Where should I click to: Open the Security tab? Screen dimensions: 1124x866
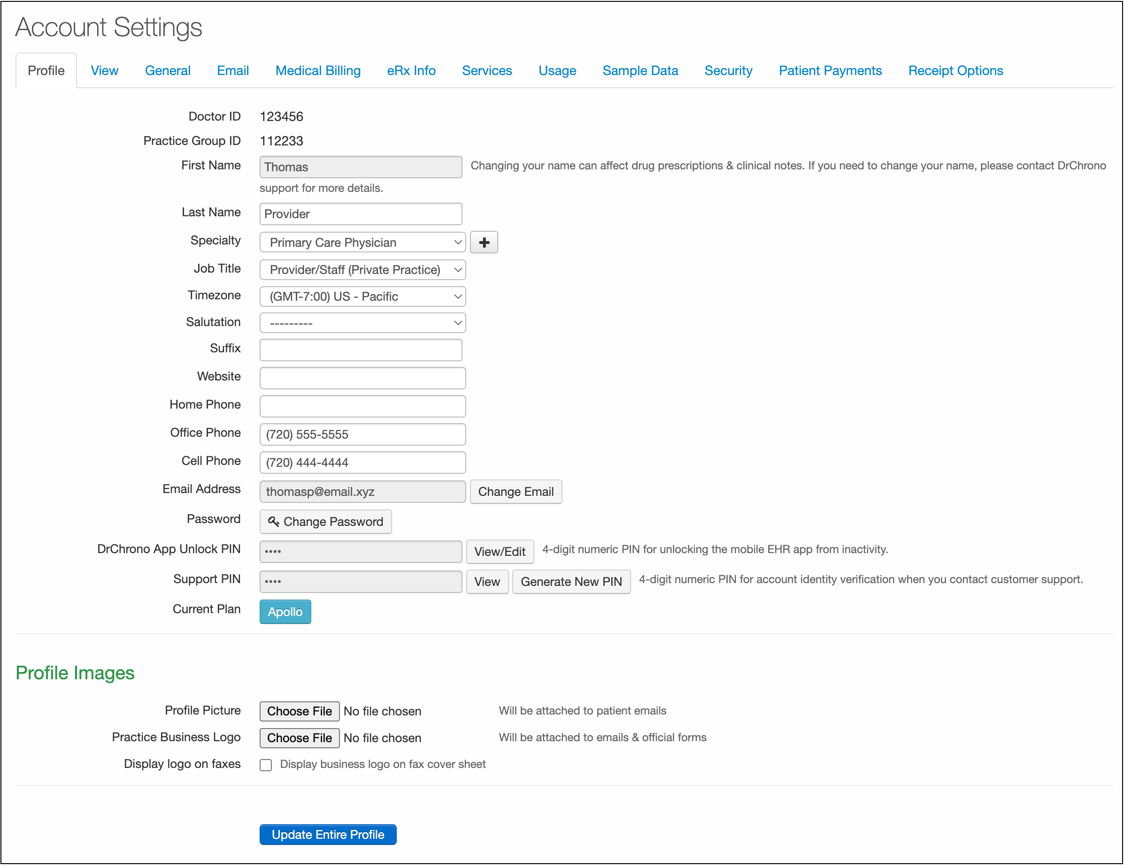[x=728, y=70]
